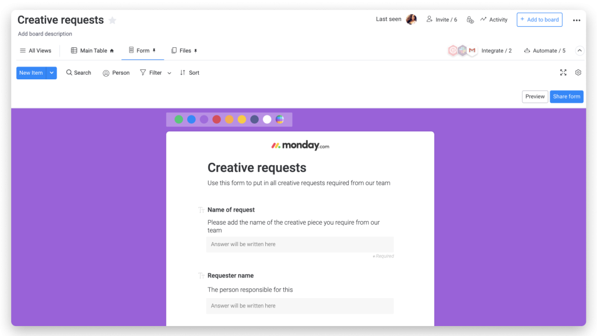Open the three-dots board options menu
Viewport: 597px width, 336px height.
point(577,20)
